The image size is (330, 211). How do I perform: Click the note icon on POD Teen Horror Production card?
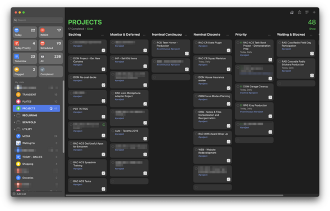[187, 53]
